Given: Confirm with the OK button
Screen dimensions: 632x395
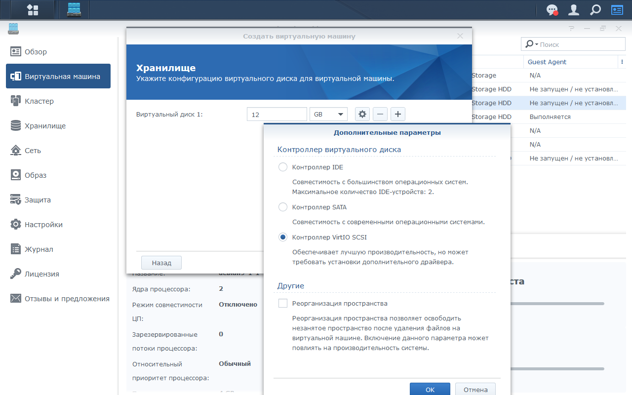Looking at the screenshot, I should click(x=430, y=389).
